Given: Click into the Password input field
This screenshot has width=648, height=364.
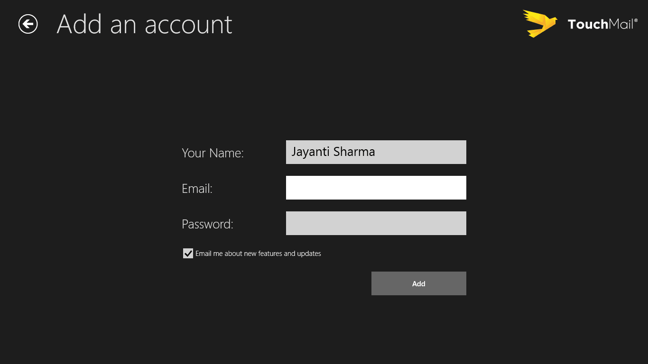Looking at the screenshot, I should pos(376,223).
